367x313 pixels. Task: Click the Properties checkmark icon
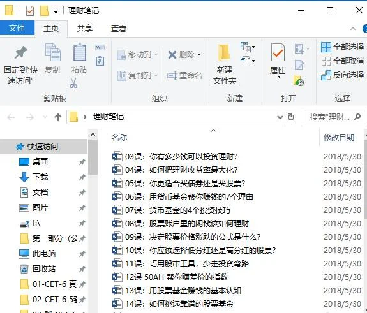278,53
